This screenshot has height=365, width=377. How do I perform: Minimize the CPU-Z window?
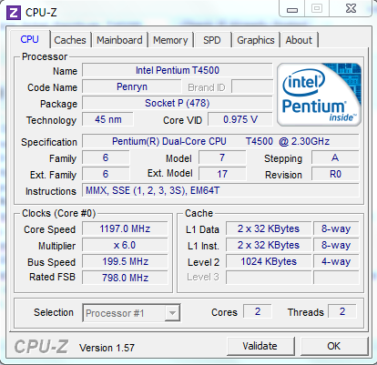292,8
